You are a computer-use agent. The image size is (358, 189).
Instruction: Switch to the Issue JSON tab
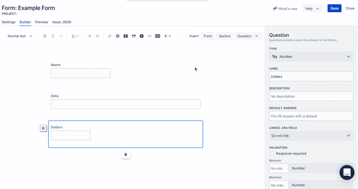coord(62,22)
